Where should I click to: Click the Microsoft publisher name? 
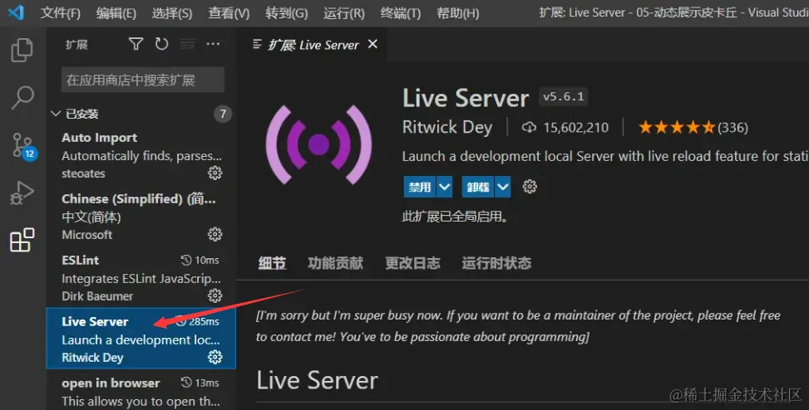87,235
